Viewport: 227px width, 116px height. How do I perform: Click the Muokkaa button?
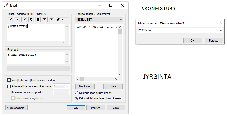click(85, 86)
